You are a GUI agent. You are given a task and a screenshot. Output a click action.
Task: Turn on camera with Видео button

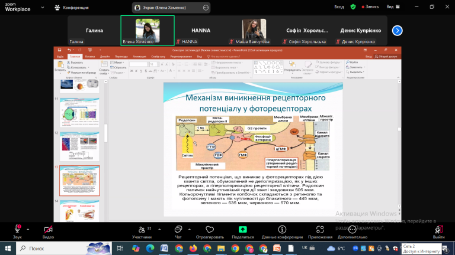(x=48, y=230)
